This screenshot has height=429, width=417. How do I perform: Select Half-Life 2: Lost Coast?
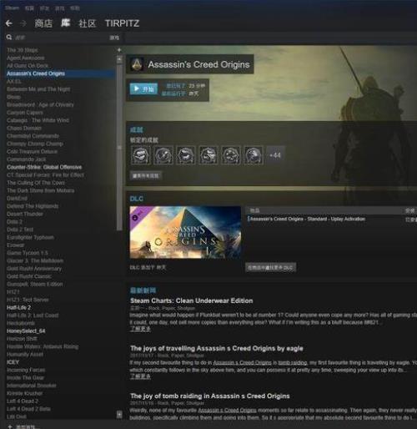click(x=33, y=315)
